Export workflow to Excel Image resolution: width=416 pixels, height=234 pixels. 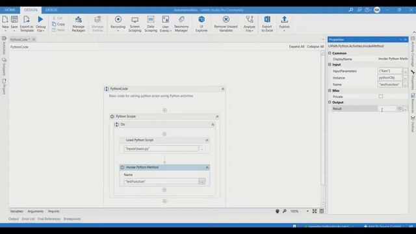tap(267, 24)
